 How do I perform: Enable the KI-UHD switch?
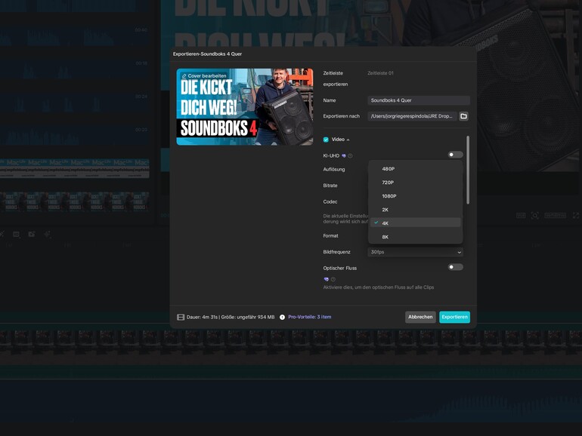pyautogui.click(x=455, y=155)
